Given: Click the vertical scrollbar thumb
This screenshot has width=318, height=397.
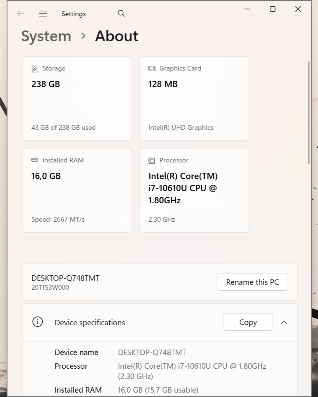Looking at the screenshot, I should 309,113.
